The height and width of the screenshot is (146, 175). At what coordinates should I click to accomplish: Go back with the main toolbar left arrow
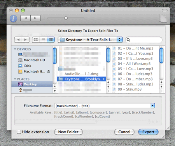(26, 18)
